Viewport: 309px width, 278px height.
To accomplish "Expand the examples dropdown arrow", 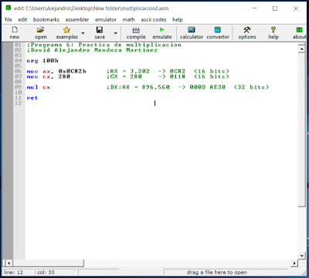I will point(83,33).
